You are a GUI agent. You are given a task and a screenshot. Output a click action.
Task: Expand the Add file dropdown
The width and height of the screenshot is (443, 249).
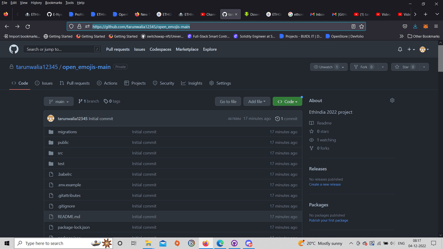pos(257,101)
